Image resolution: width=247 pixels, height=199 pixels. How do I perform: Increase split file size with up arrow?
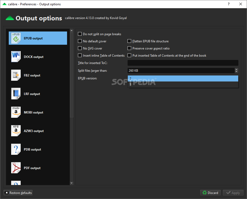(236, 69)
